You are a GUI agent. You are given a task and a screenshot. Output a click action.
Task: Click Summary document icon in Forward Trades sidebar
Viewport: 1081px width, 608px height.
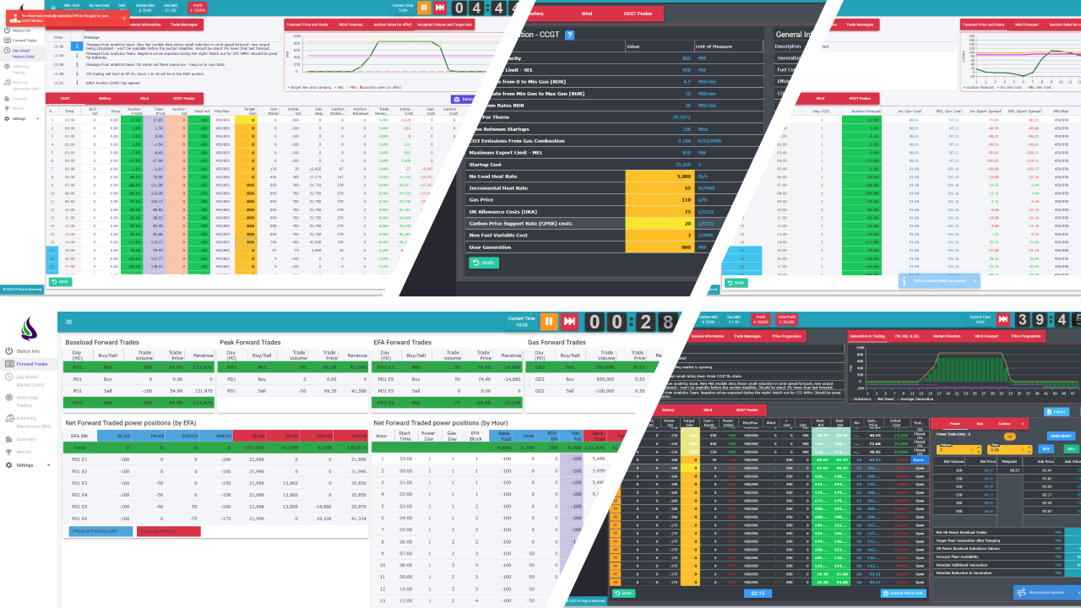9,439
